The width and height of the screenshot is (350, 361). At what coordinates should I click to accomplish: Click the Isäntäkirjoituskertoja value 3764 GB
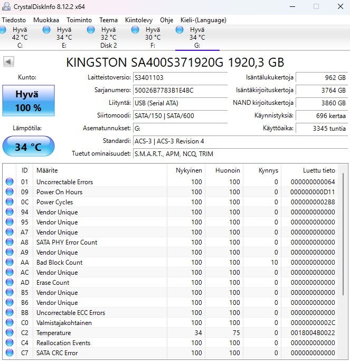[321, 90]
